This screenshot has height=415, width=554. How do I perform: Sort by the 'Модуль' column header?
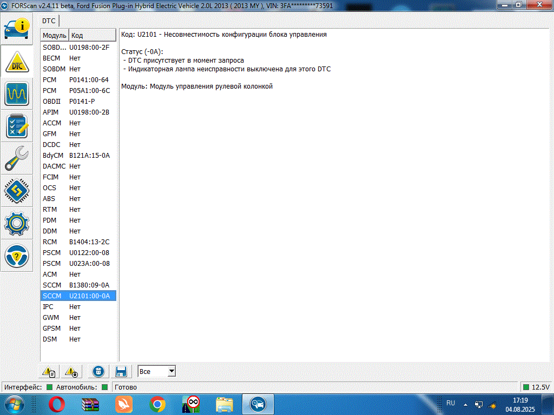(x=55, y=35)
